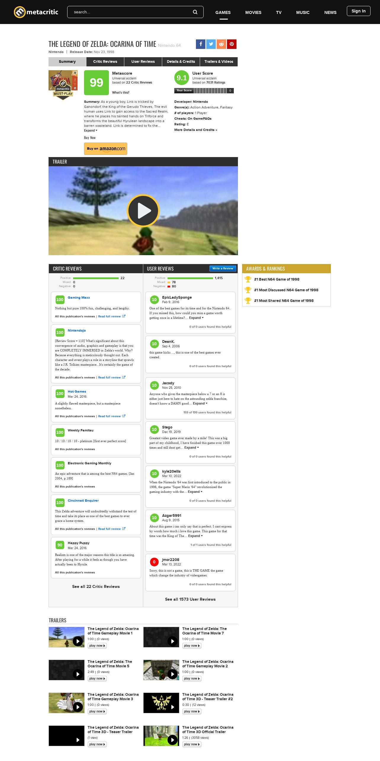Switch to Trailers & Videos tab
Screen dimensions: 380x761
(219, 62)
